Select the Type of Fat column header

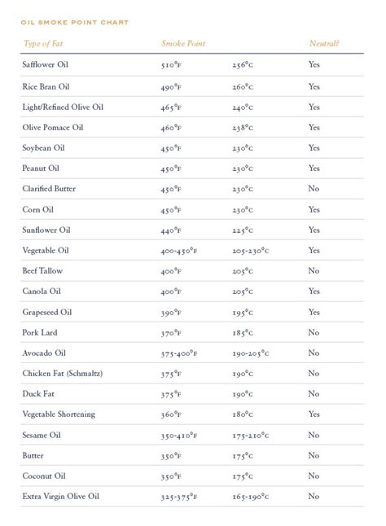tap(43, 44)
